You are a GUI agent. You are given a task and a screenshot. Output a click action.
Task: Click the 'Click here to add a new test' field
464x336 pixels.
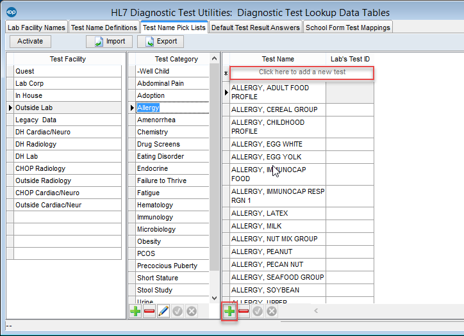click(x=302, y=73)
